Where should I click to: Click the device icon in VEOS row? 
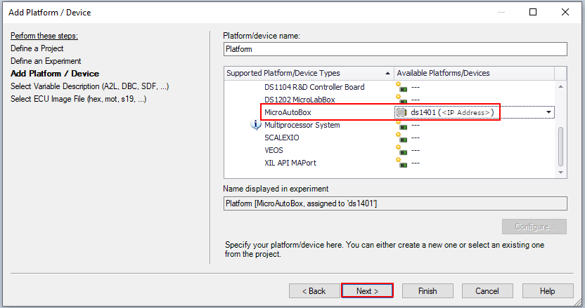click(x=401, y=150)
